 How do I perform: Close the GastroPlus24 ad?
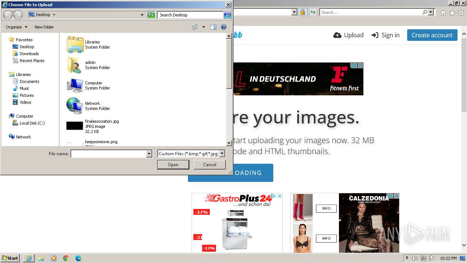click(279, 196)
